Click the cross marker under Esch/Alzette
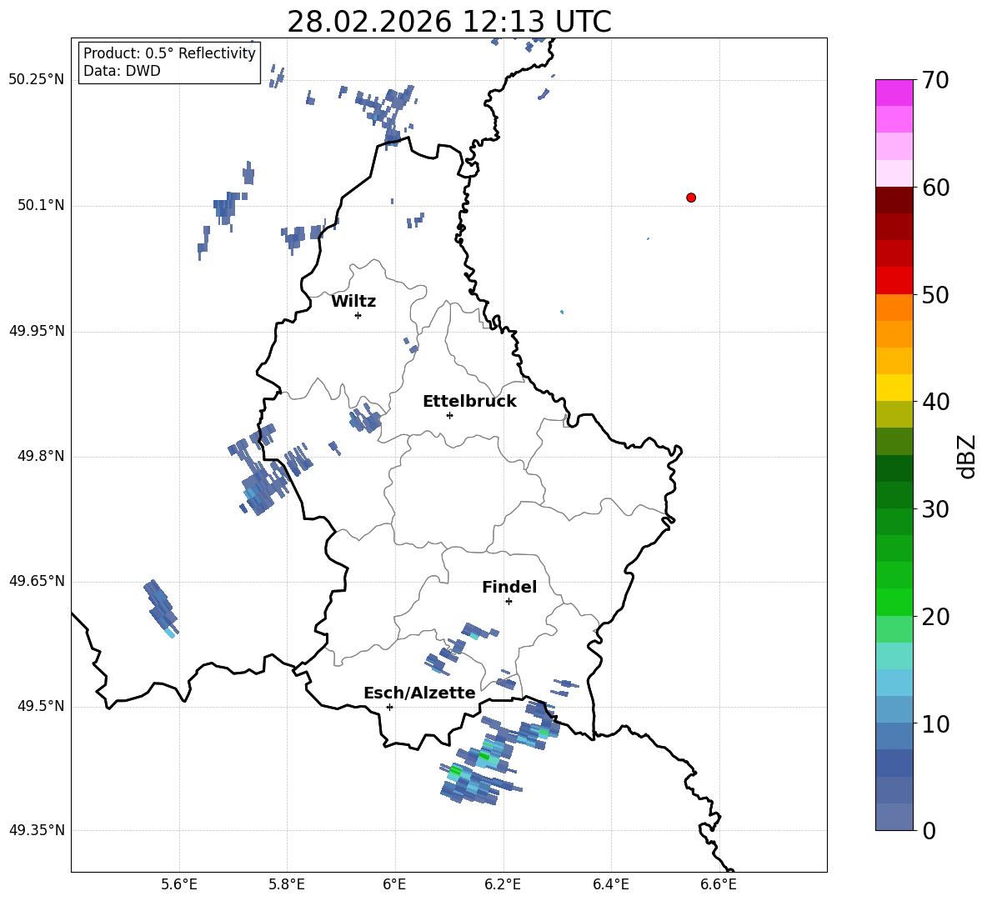Screen dimensions: 987x901 [389, 707]
